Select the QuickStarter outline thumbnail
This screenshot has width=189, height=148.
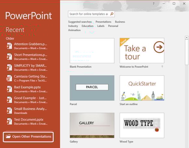(142, 88)
